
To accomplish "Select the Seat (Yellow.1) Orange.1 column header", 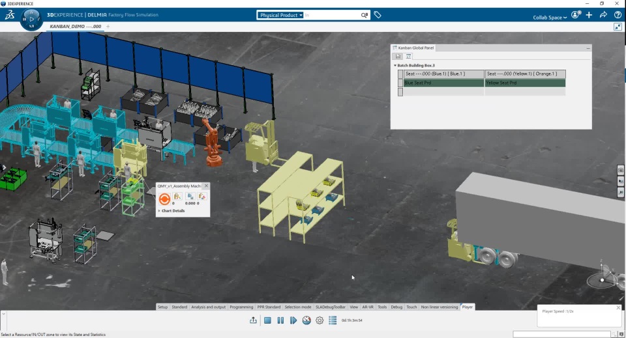I will [x=525, y=74].
